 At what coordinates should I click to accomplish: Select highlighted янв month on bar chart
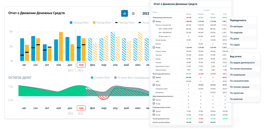(x=81, y=65)
